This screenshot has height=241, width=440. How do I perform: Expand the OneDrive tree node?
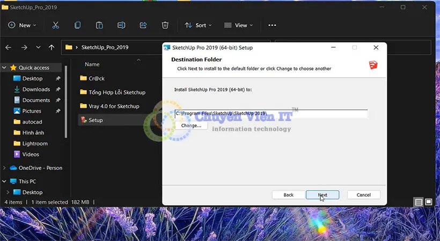5,168
